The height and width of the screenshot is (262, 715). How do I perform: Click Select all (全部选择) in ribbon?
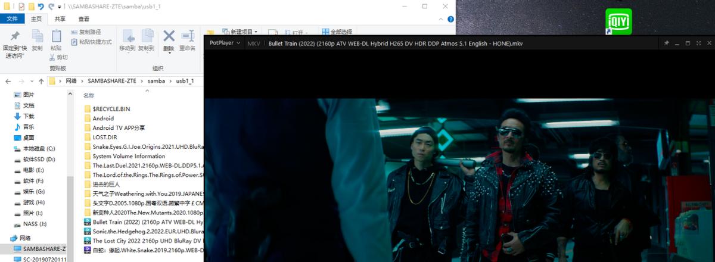337,32
